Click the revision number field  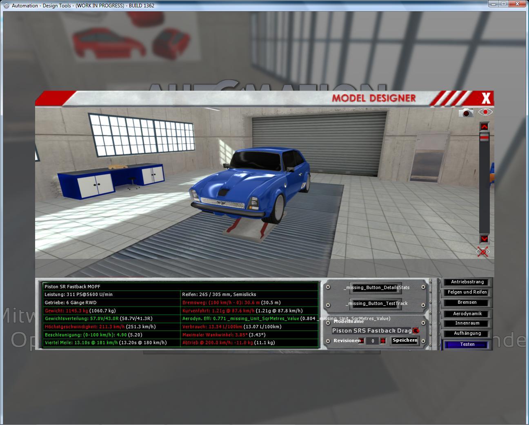[x=372, y=341]
